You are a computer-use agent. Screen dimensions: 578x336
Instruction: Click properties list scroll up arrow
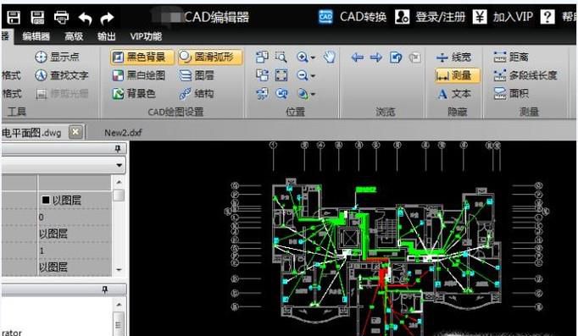(x=119, y=182)
